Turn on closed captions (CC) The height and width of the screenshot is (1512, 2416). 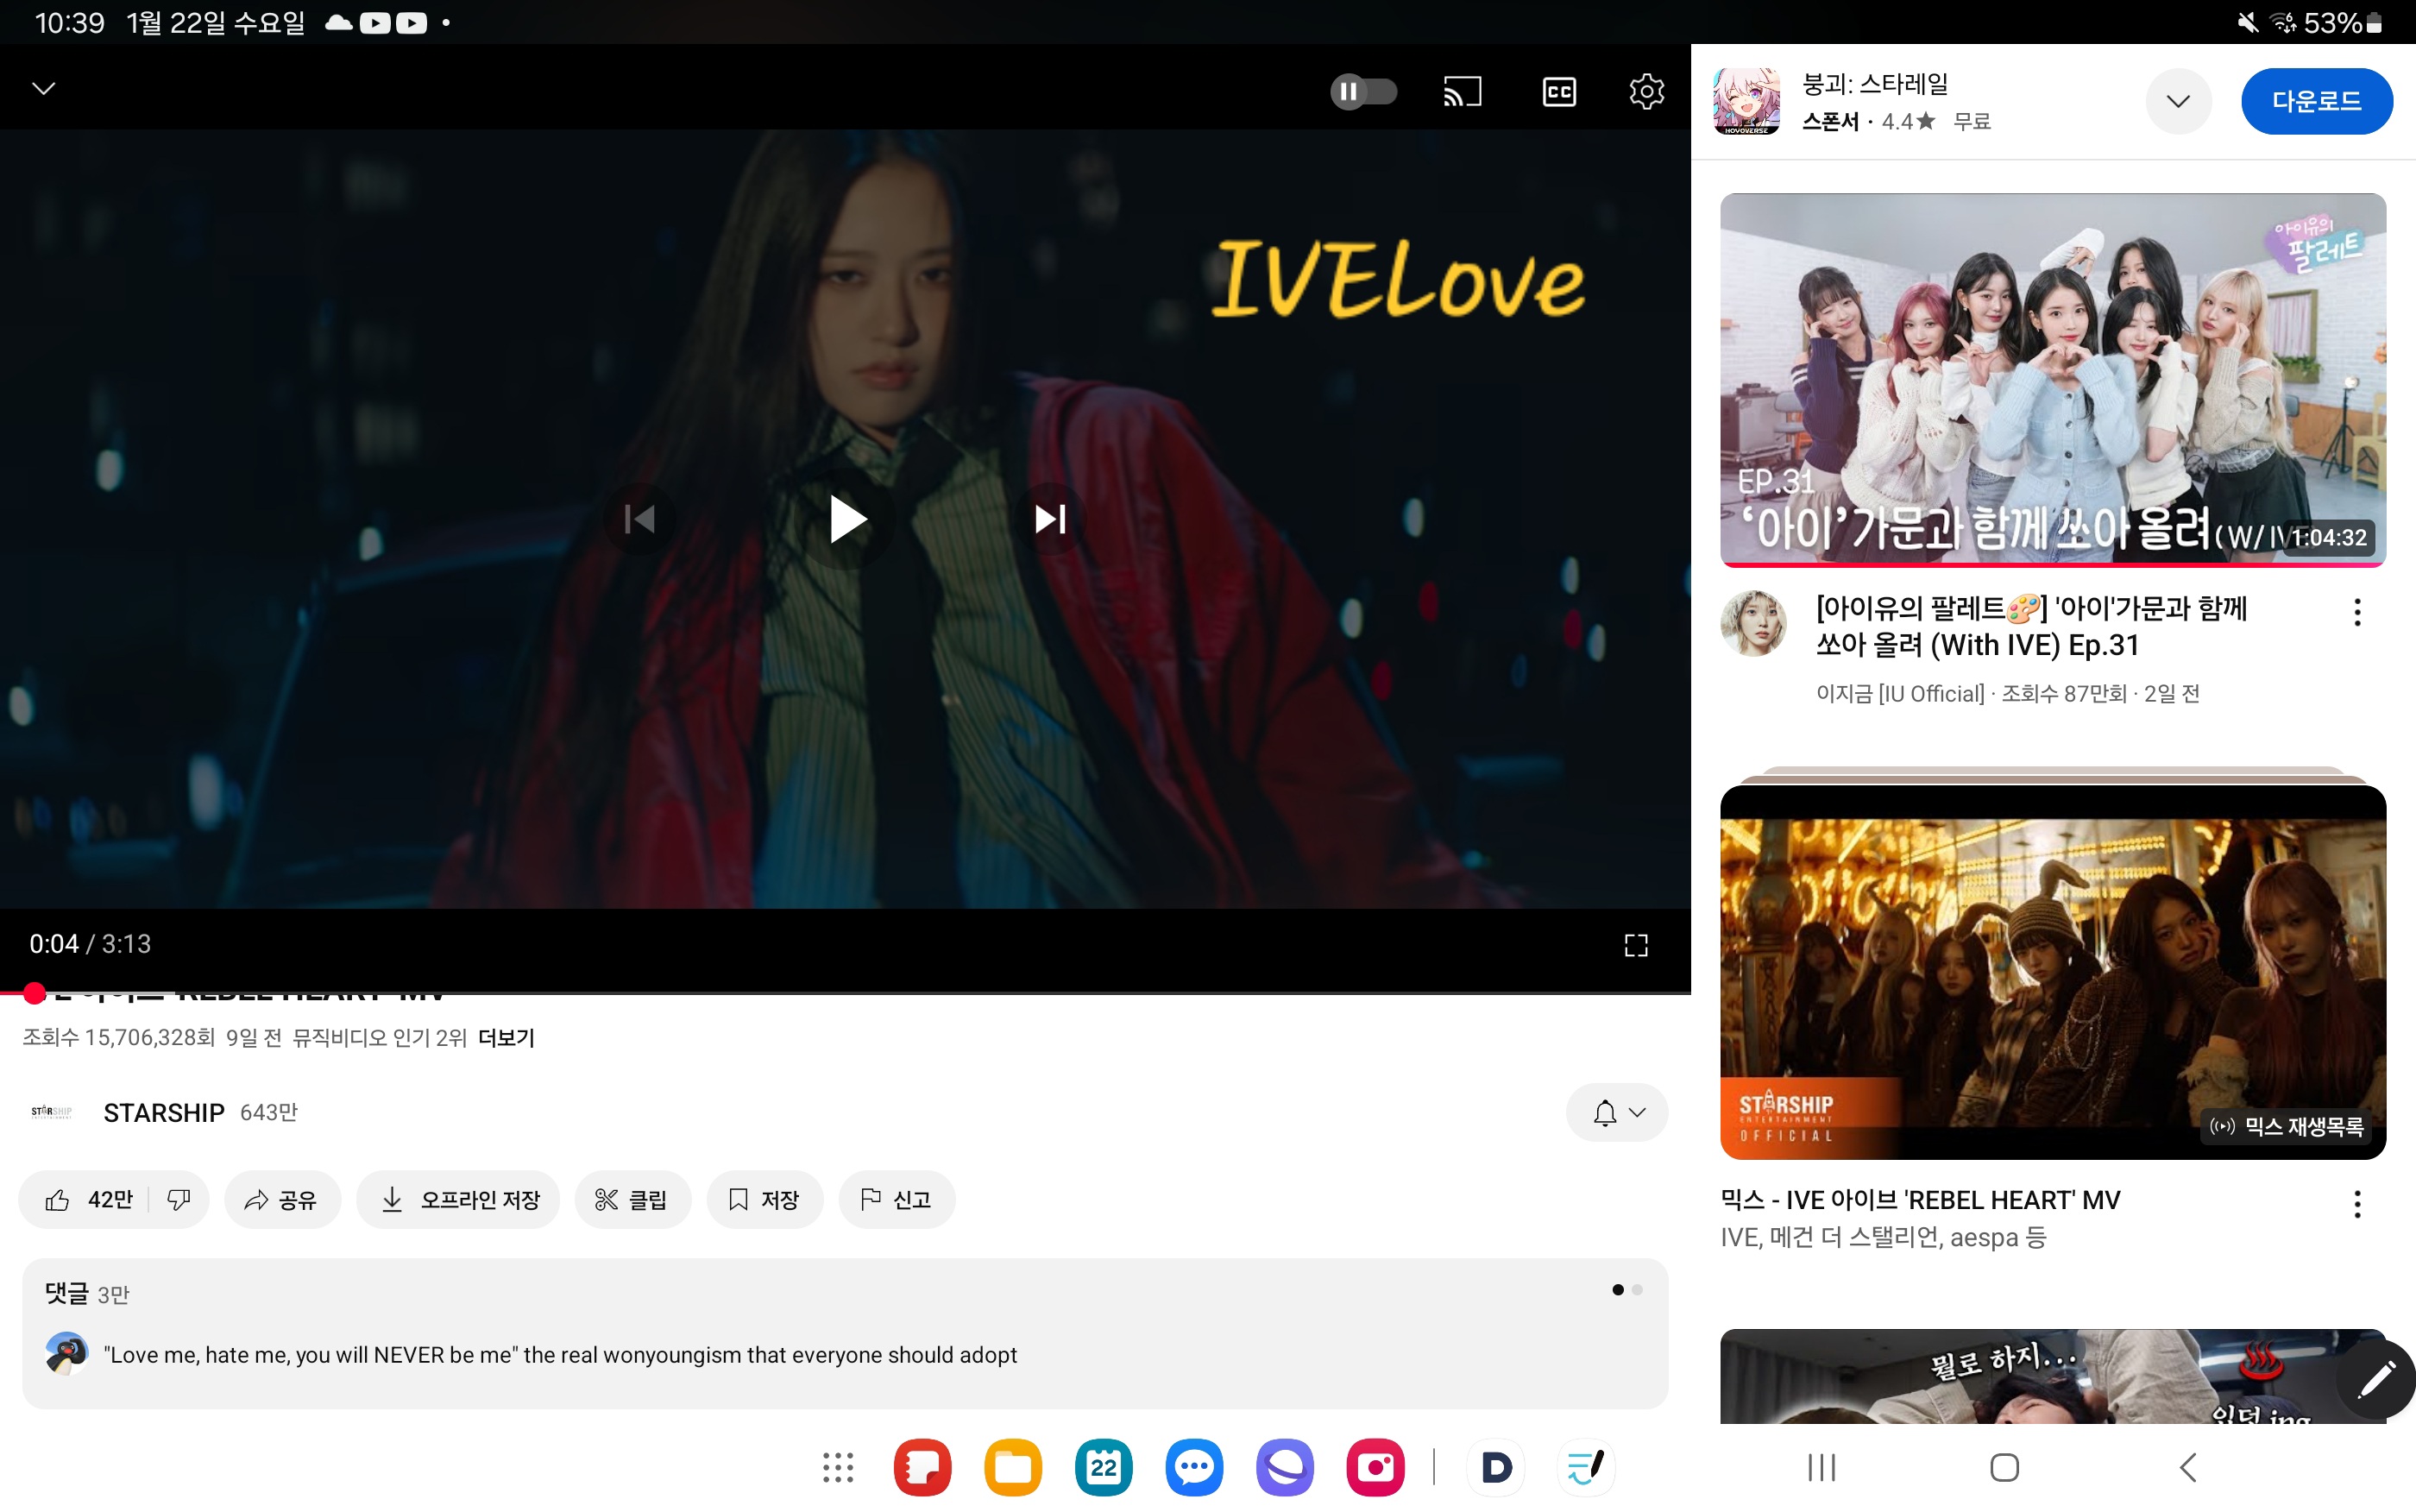tap(1558, 92)
